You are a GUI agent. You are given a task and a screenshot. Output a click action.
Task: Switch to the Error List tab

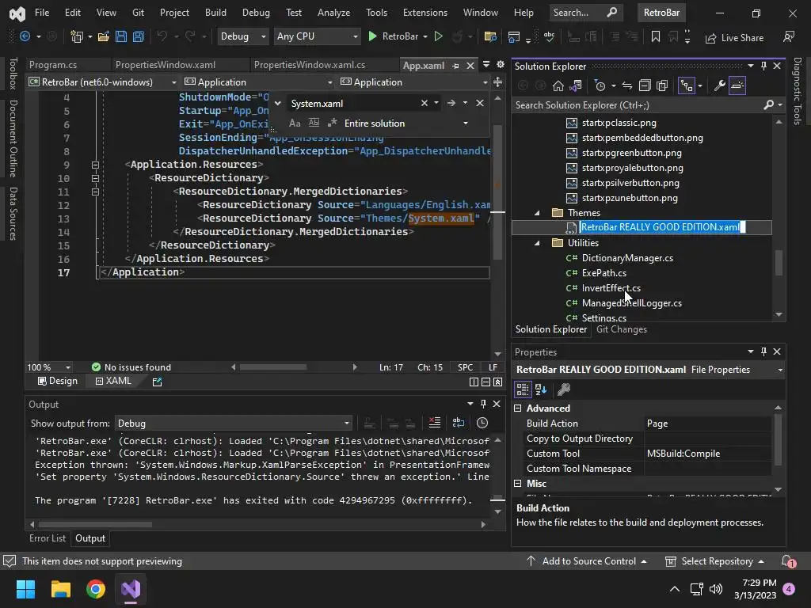48,538
